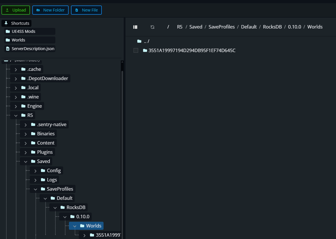Click the multi-select columns icon in toolbar
This screenshot has width=336, height=239.
135,27
